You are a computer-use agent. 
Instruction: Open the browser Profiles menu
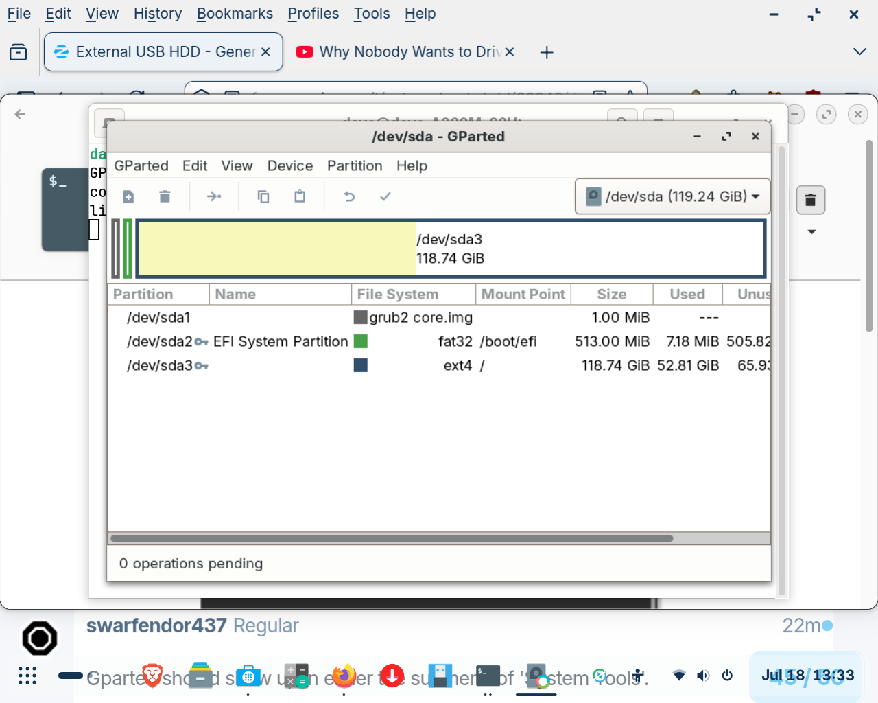tap(313, 14)
